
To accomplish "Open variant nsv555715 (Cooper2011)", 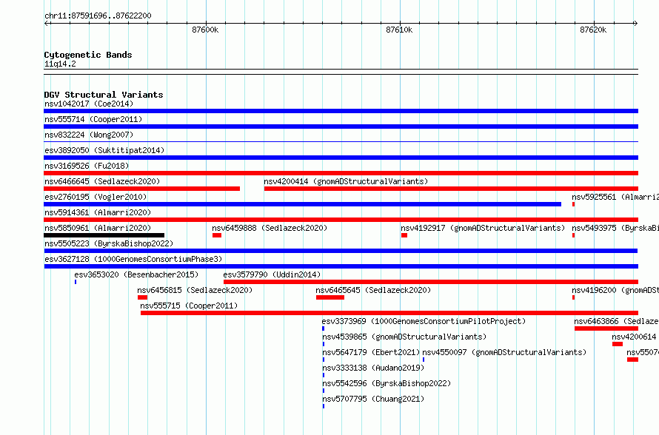I will (389, 313).
